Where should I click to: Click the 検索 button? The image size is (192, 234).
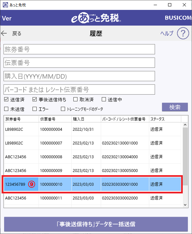click(x=175, y=107)
